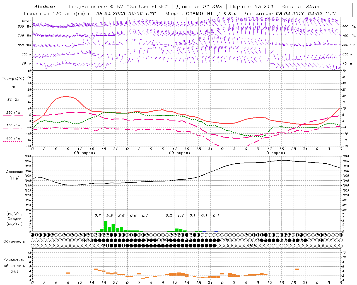The image size is (357, 285).
Task: Click the "0.6" precipitation amount value
Action: 133,215
